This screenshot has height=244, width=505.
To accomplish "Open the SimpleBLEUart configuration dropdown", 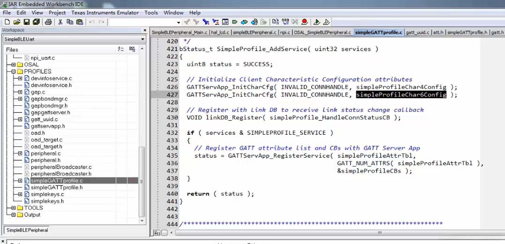I will (x=143, y=39).
